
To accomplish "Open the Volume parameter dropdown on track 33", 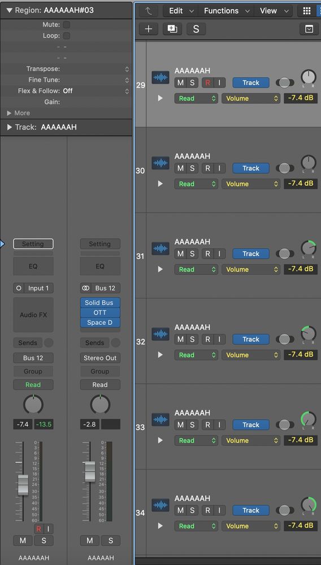I will 251,440.
